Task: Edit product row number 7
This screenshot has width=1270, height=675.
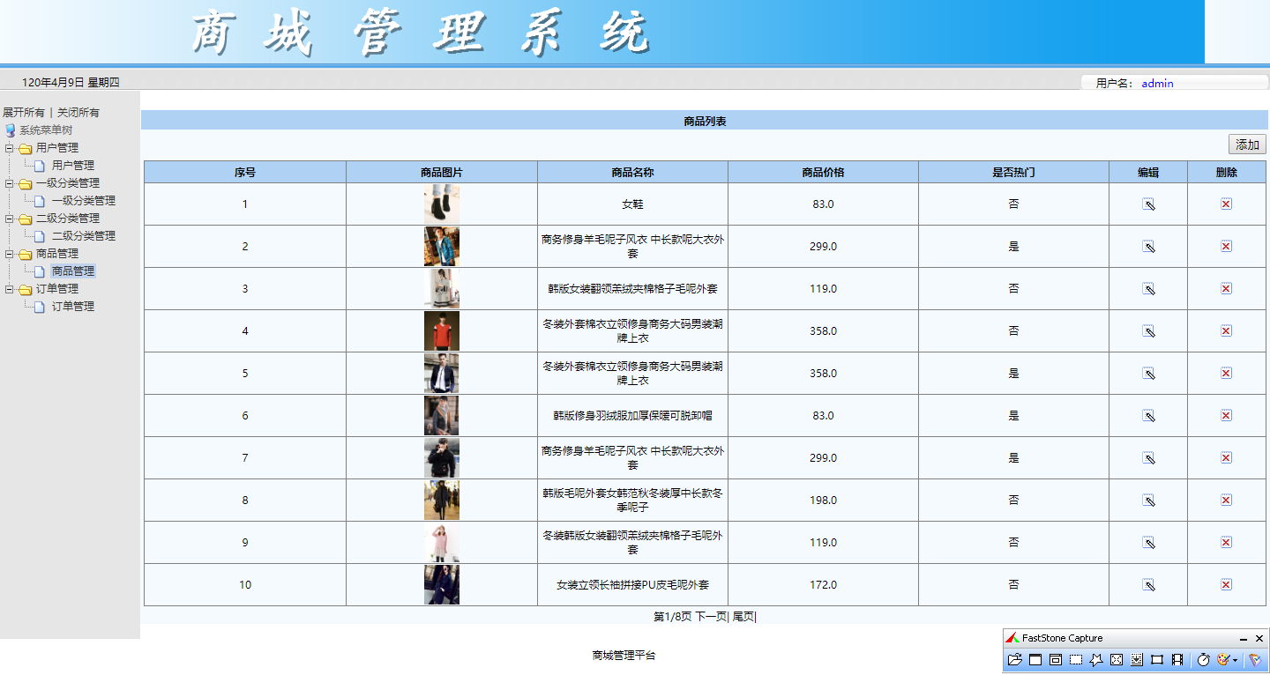Action: (1148, 458)
